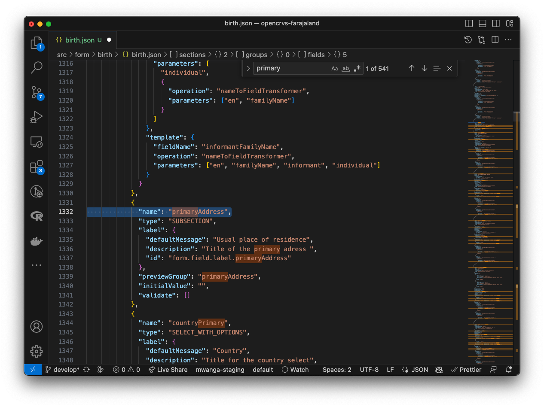This screenshot has height=407, width=544.
Task: Click Live Share in status bar
Action: [168, 370]
